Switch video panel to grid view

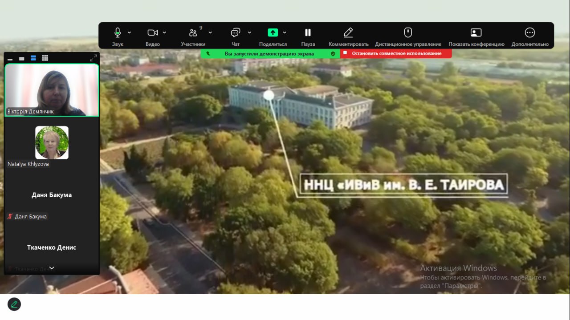point(45,58)
